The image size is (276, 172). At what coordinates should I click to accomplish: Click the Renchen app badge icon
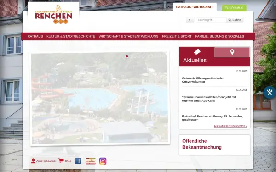click(x=91, y=161)
